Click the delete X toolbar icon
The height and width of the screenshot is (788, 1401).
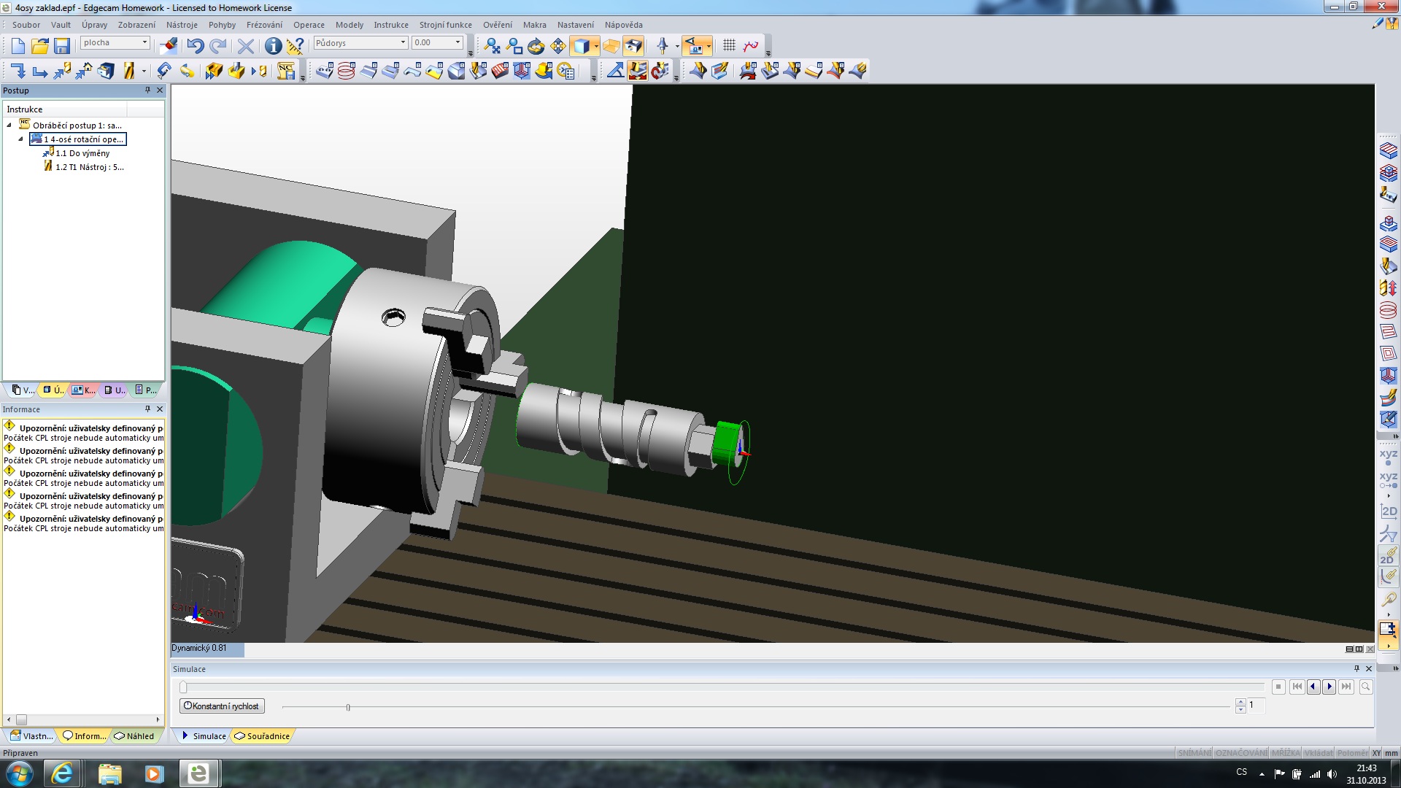(246, 46)
